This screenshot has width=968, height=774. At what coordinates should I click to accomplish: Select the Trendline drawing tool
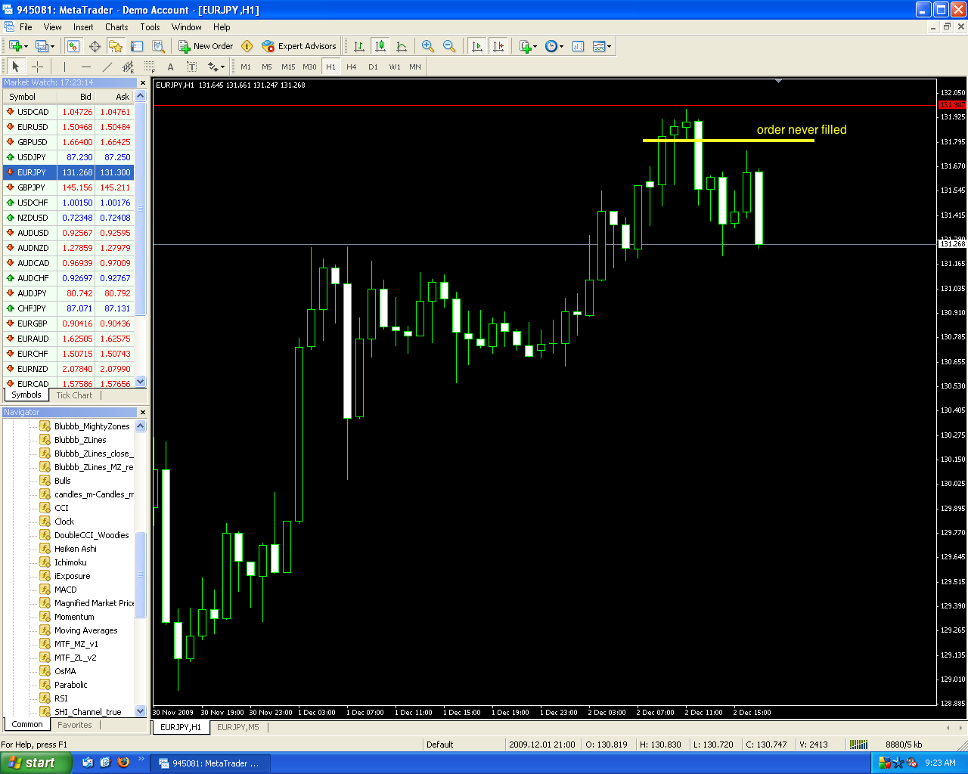tap(107, 67)
